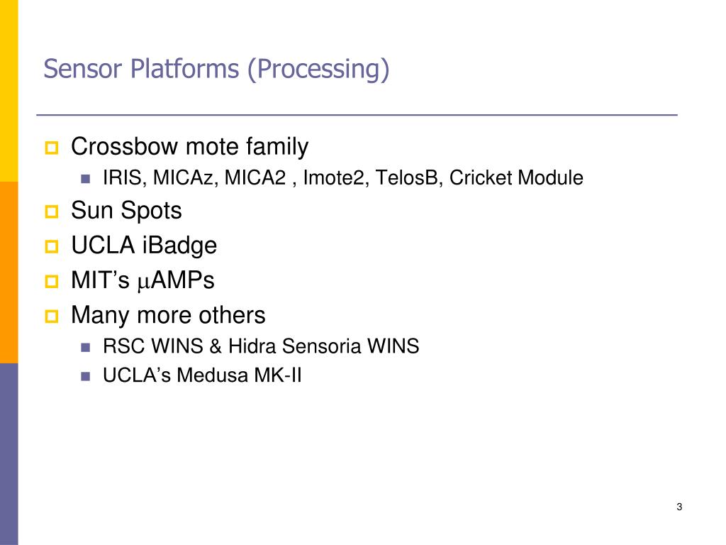This screenshot has width=726, height=545.
Task: Click the small bullet before RSC WINS line
Action: [x=85, y=347]
